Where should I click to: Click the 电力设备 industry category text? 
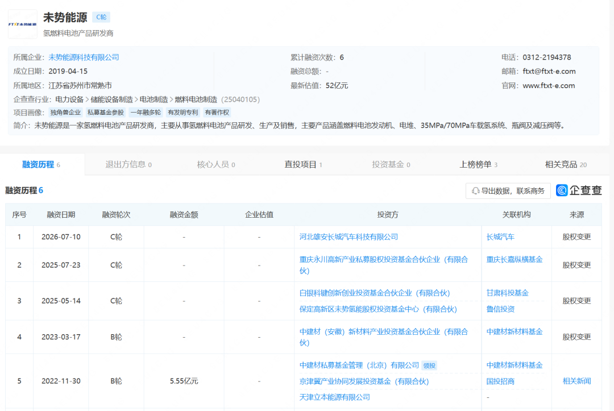[x=69, y=99]
